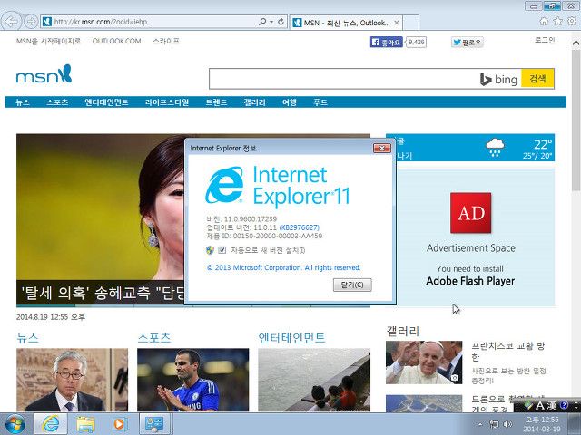Open the 트렌드 navigation menu item
The image size is (581, 435).
pyautogui.click(x=216, y=102)
